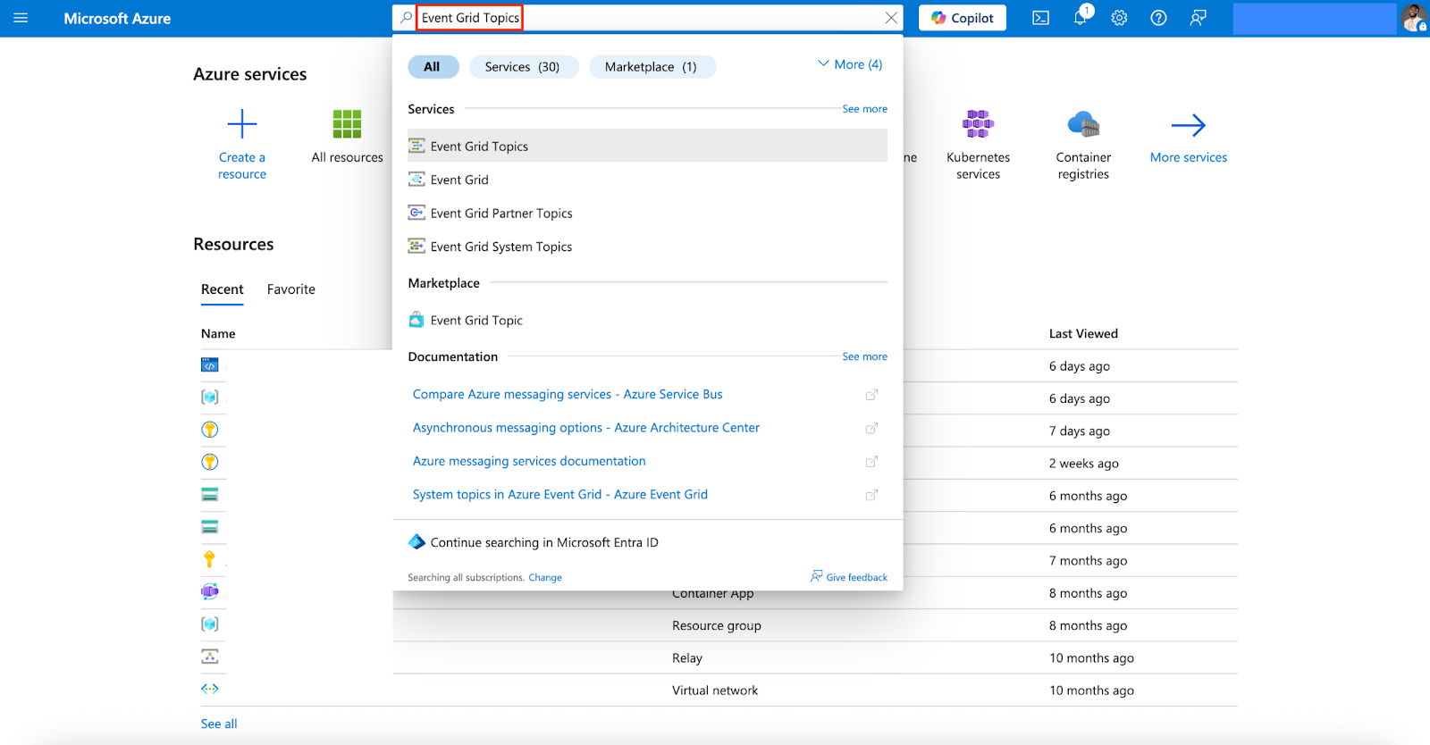Open the Relay resource row icon
1430x745 pixels.
pyautogui.click(x=210, y=657)
